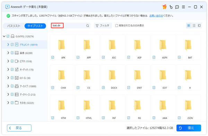Uncheck the G:(NTFS) drive checkbox

pyautogui.click(x=8, y=36)
